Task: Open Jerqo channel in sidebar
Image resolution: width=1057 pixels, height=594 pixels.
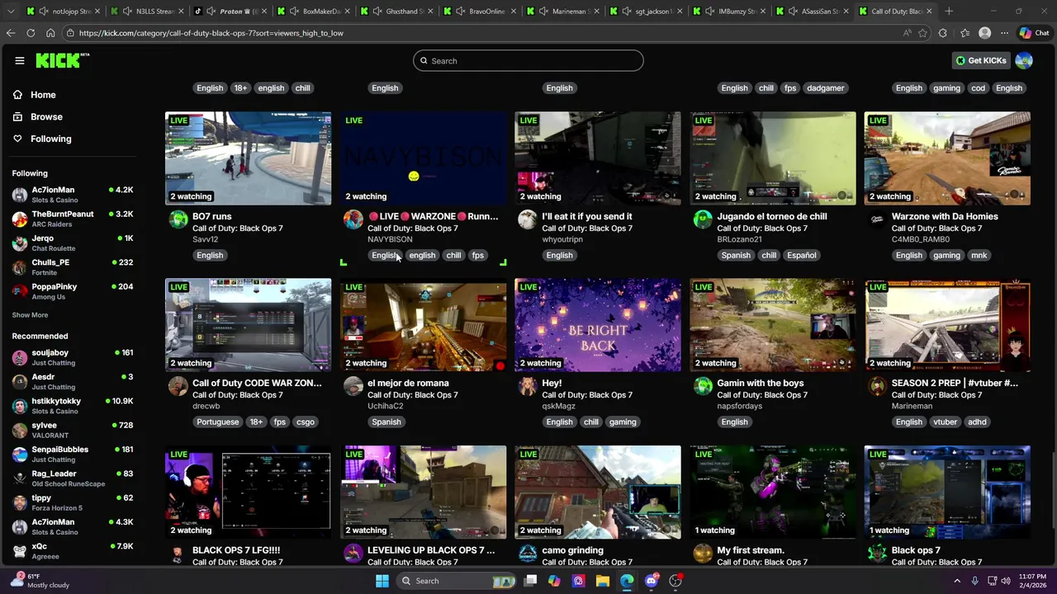Action: 73,243
